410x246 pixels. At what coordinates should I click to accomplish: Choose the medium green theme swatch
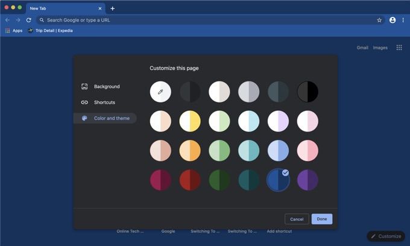point(219,151)
